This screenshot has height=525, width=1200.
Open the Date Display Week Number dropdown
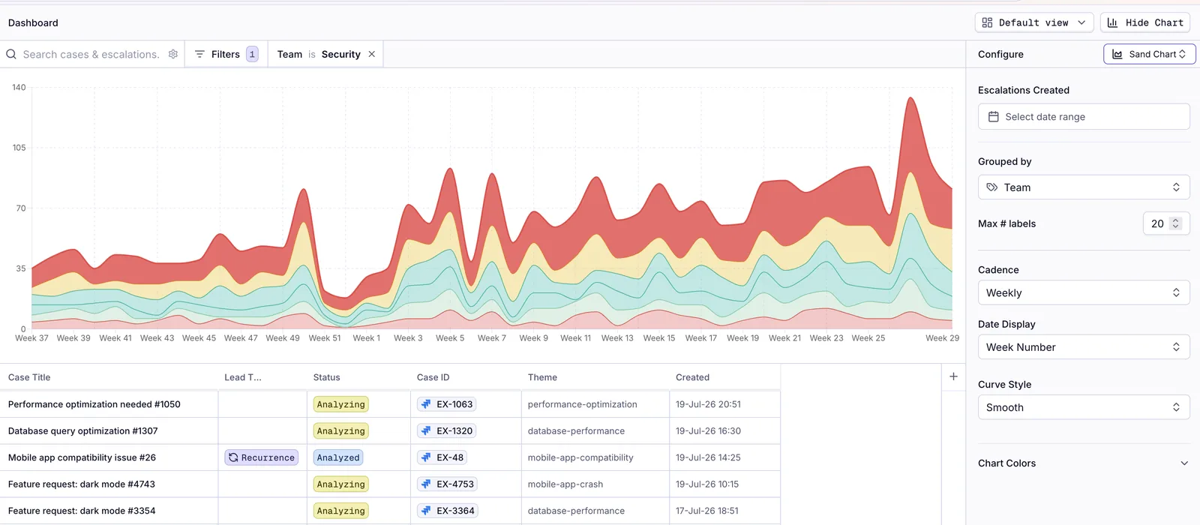tap(1084, 347)
